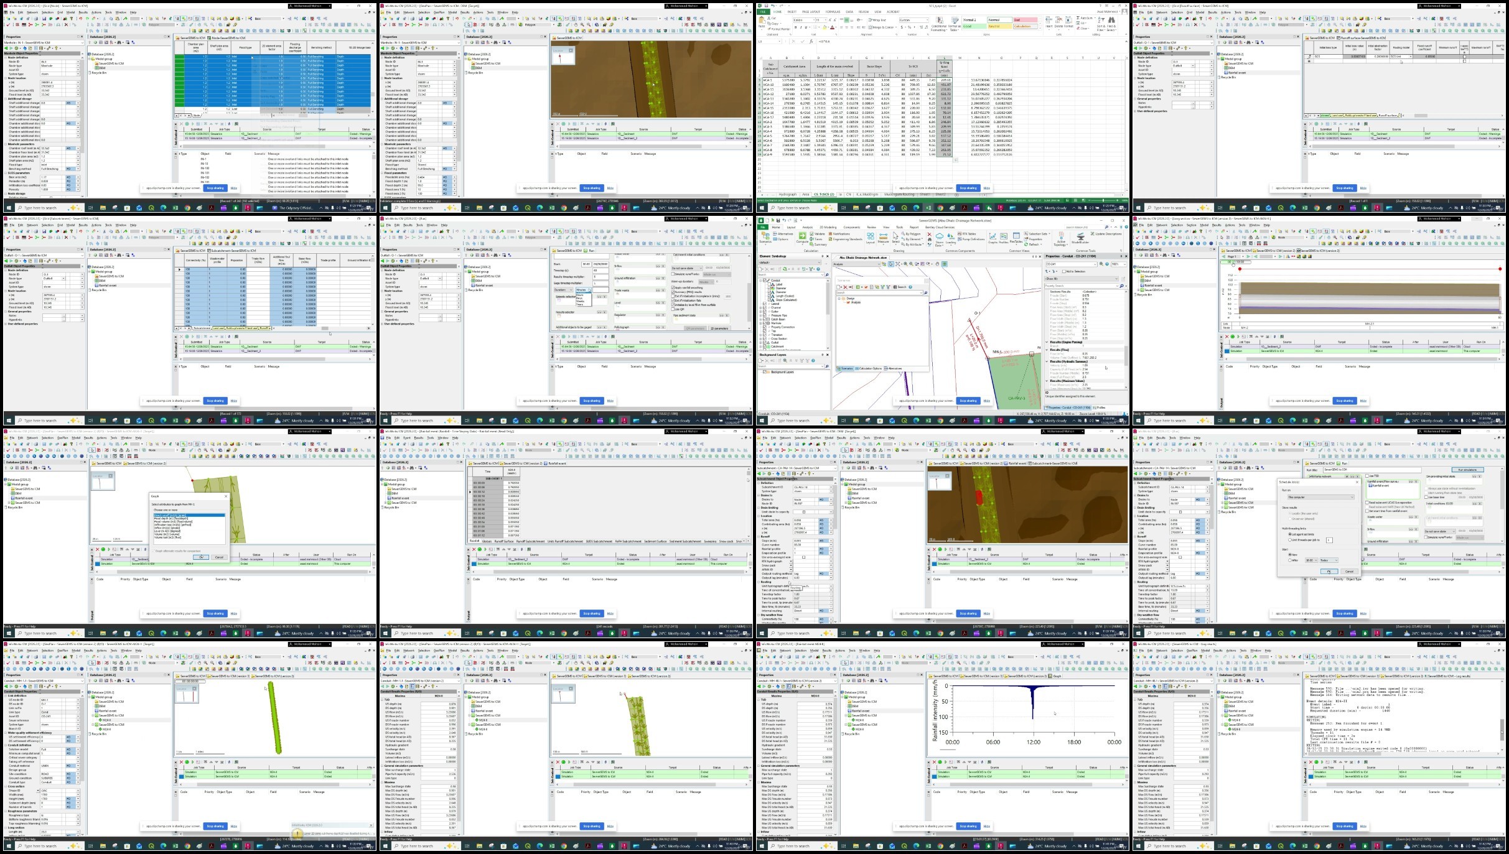Open the Fill Color picker in Excel

(825, 27)
